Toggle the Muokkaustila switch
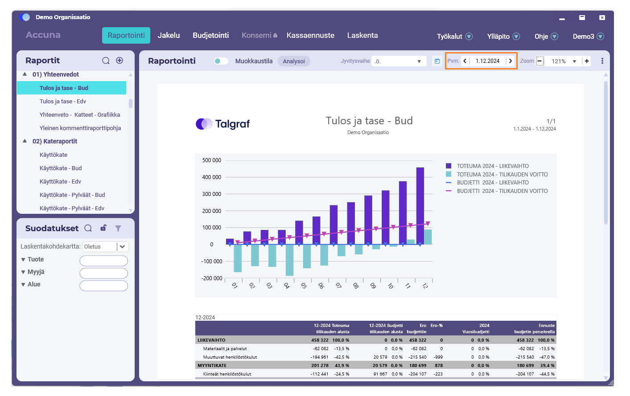Screen dimensions: 630x396 point(221,61)
